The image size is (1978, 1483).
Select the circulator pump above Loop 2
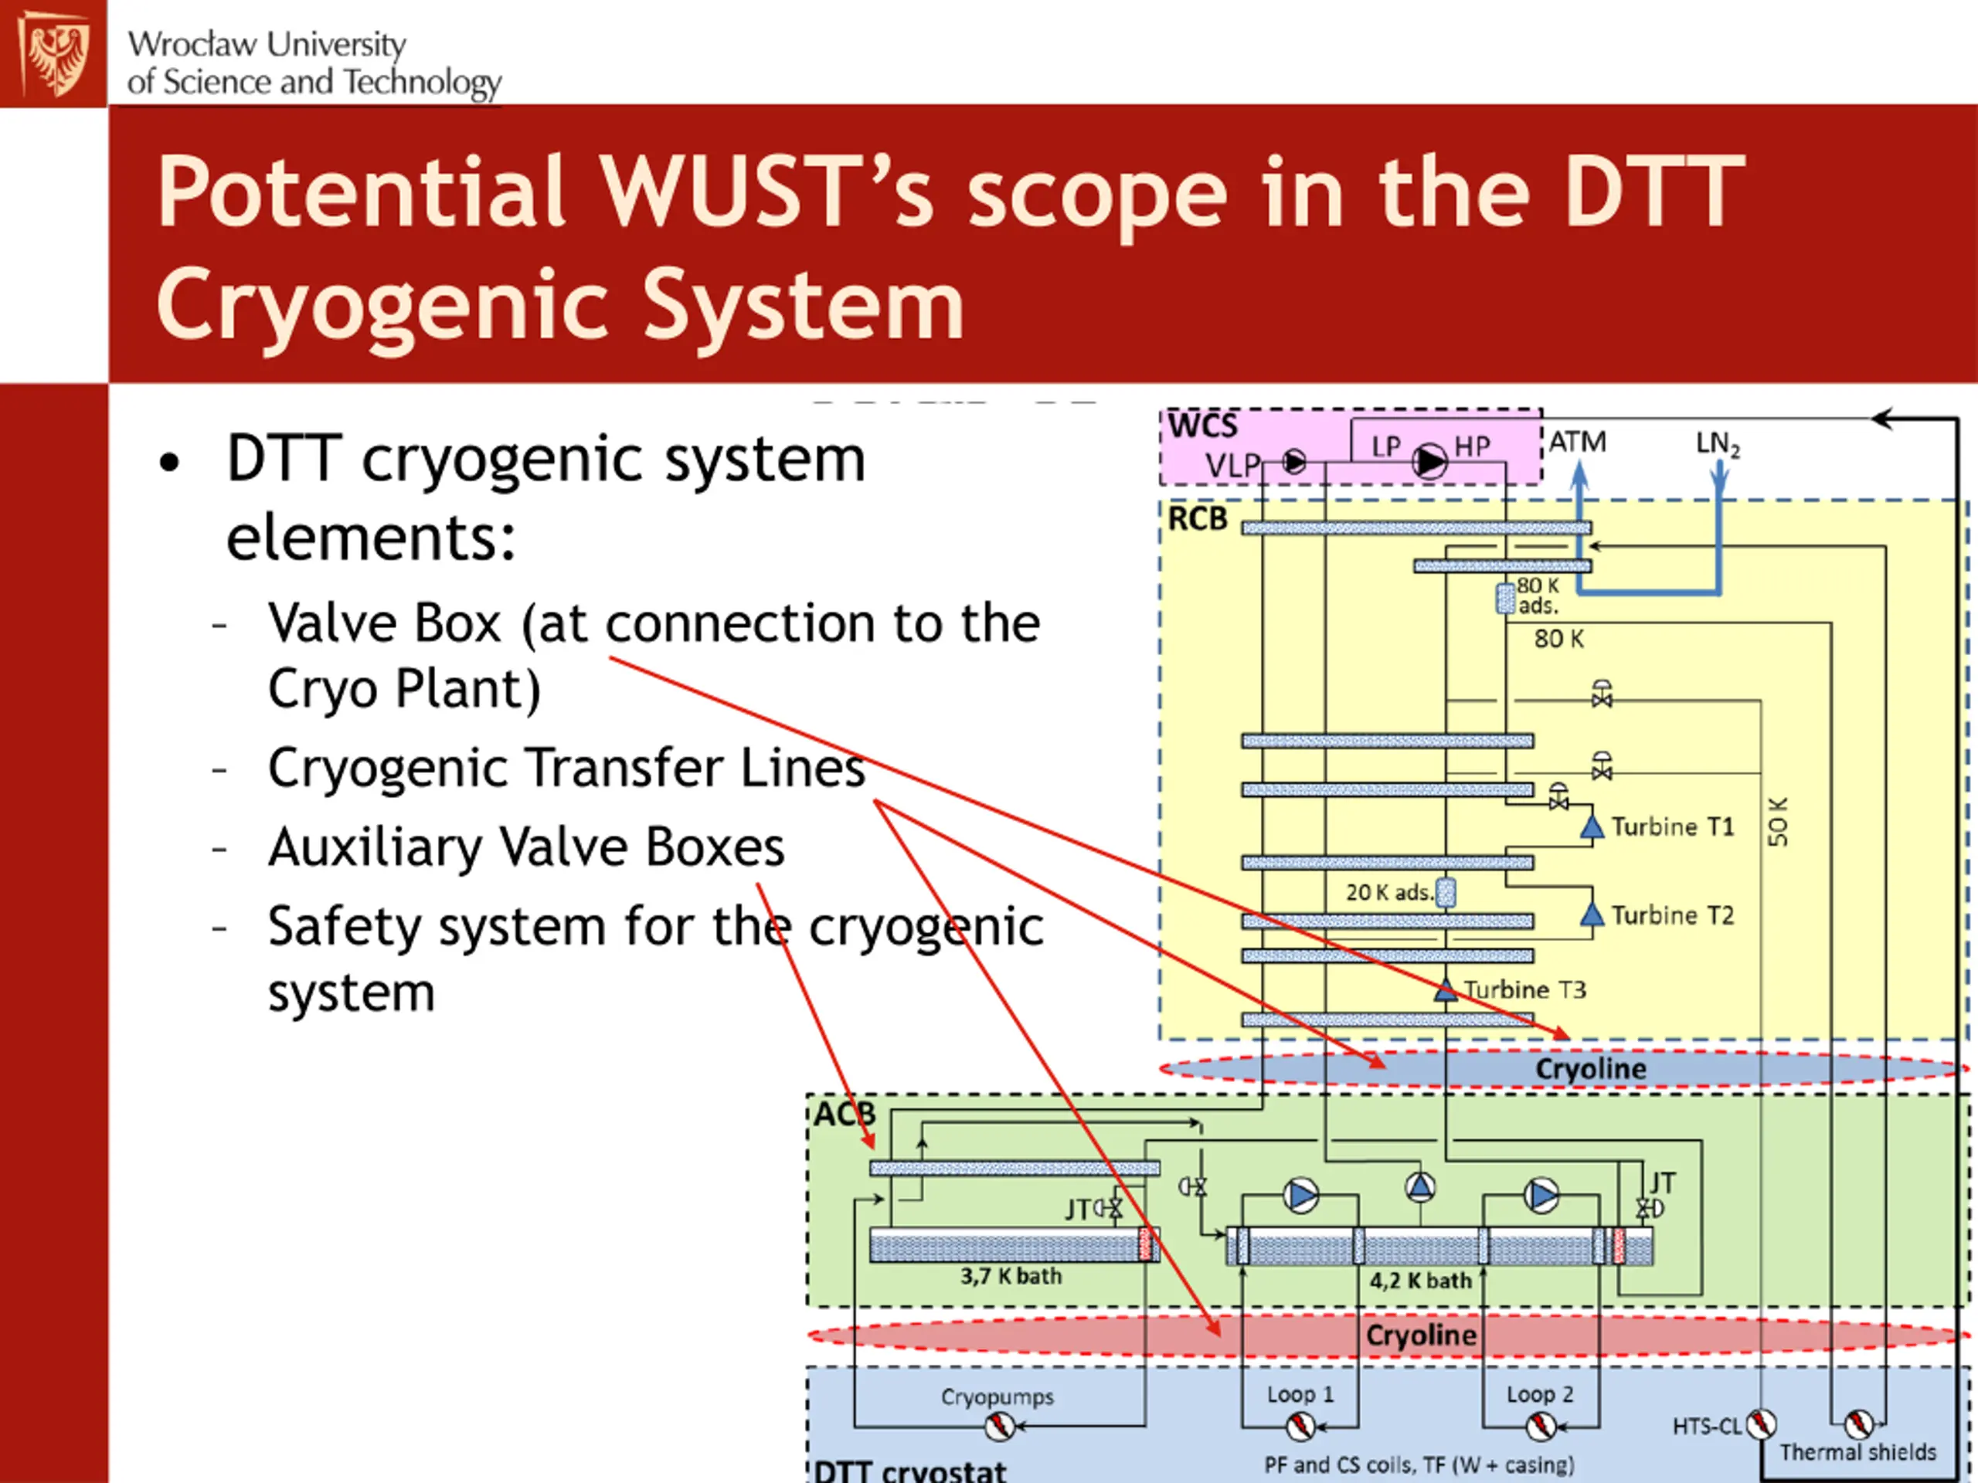tap(1541, 1195)
